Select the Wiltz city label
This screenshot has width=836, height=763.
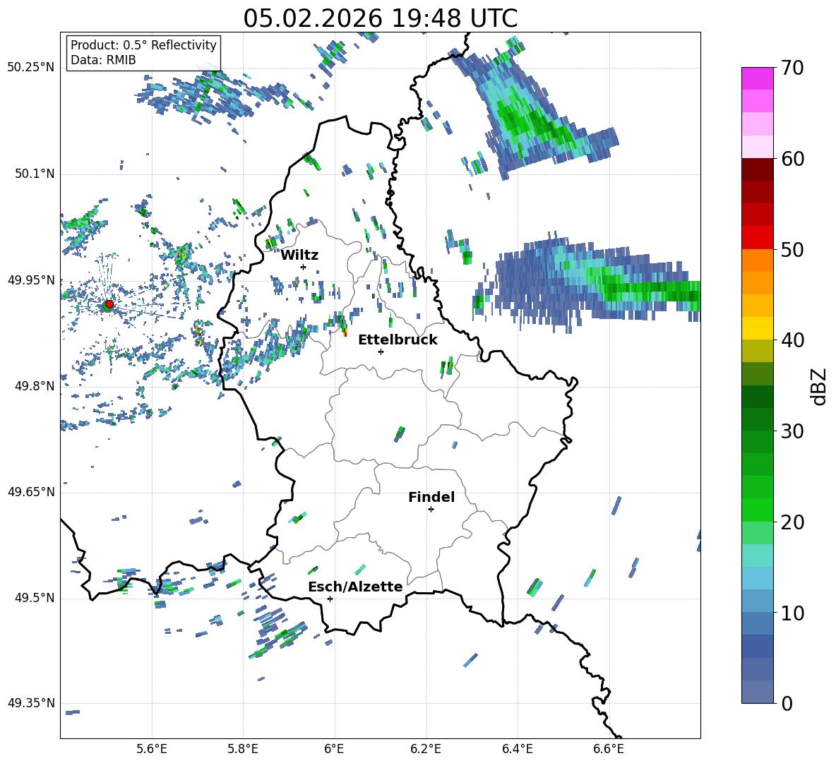coord(299,256)
